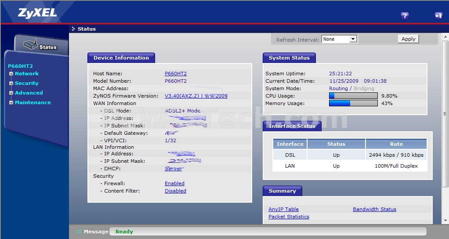Open the Content Filter Disabled link
Viewport: 449px width, 239px height.
pos(175,191)
